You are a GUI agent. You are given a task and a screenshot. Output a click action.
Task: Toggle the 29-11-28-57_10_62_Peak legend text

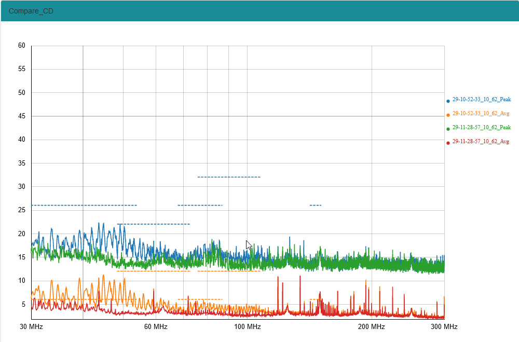point(481,127)
